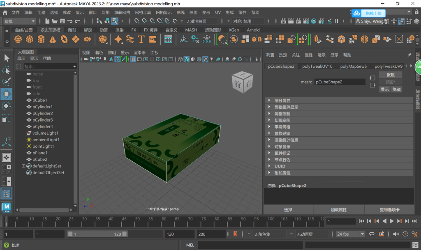This screenshot has width=421, height=250.
Task: Activate the Move tool in toolbox
Action: 7,94
